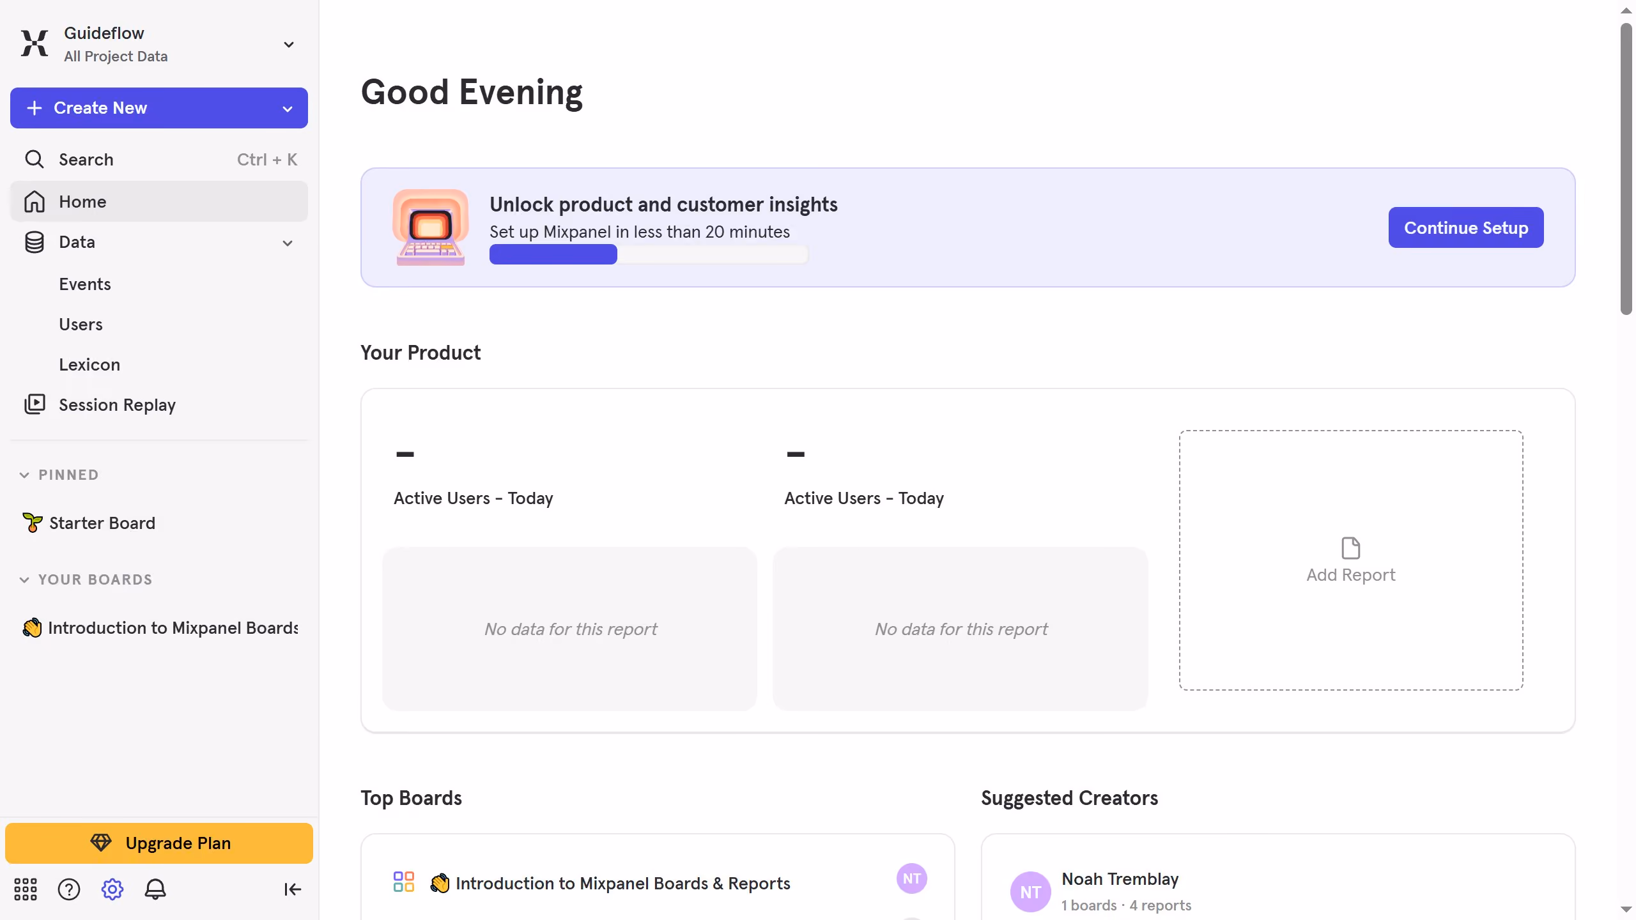This screenshot has width=1636, height=920.
Task: Click the Upgrade Plan button
Action: [159, 843]
